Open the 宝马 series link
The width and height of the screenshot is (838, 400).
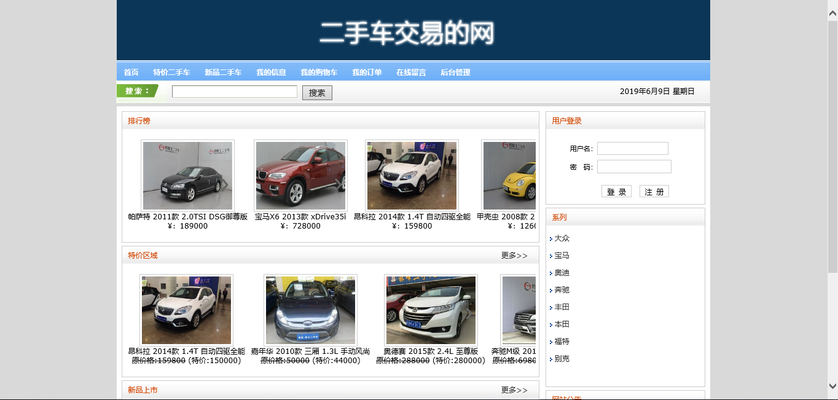tap(562, 256)
